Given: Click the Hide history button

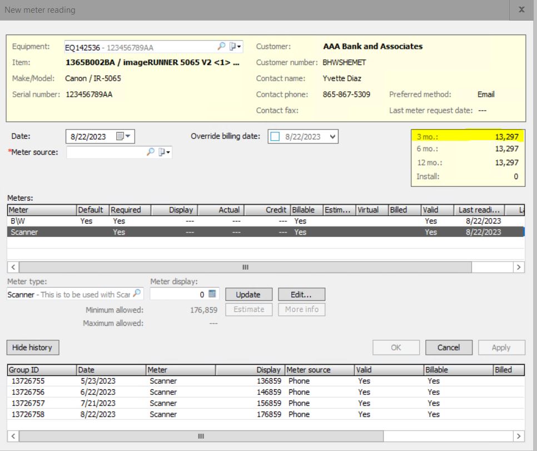Looking at the screenshot, I should pyautogui.click(x=33, y=348).
